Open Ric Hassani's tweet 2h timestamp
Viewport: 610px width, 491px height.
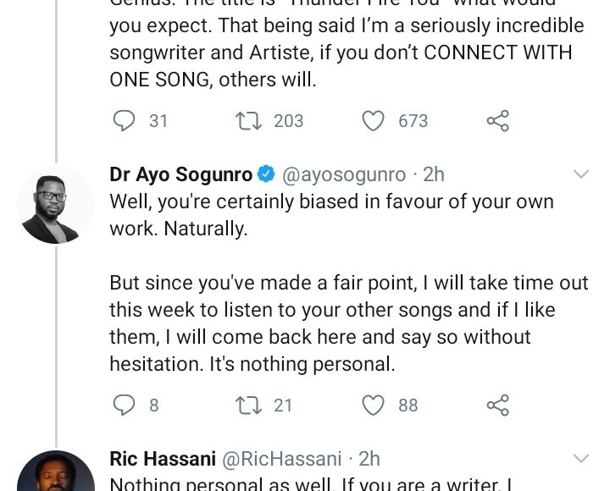(369, 460)
